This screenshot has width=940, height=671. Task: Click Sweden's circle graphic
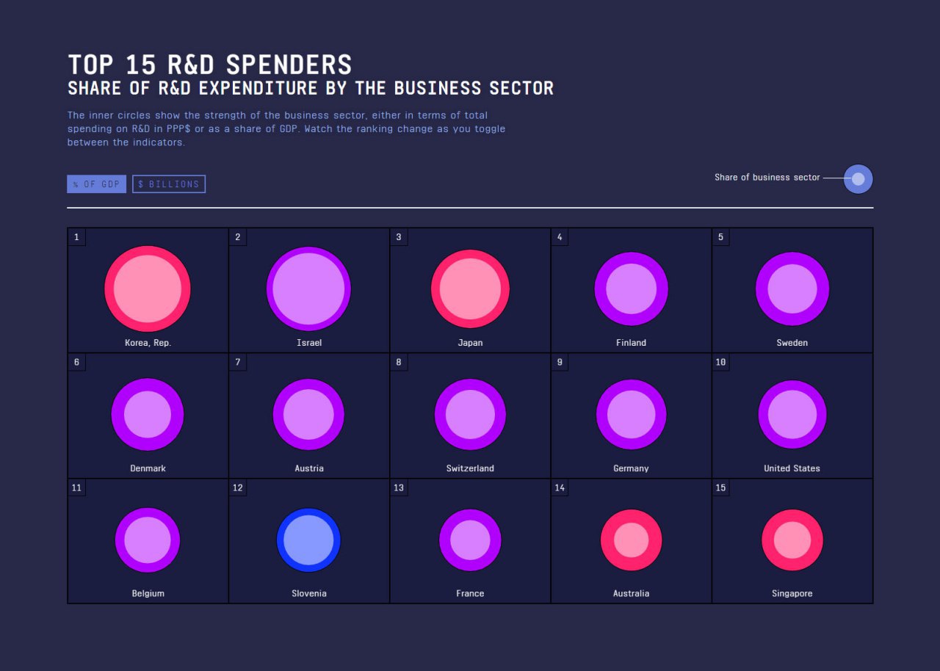tap(792, 289)
